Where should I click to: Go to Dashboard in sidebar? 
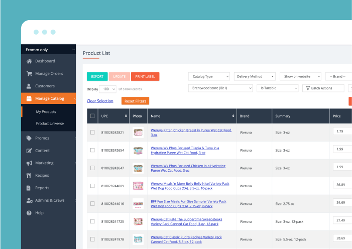(x=49, y=61)
